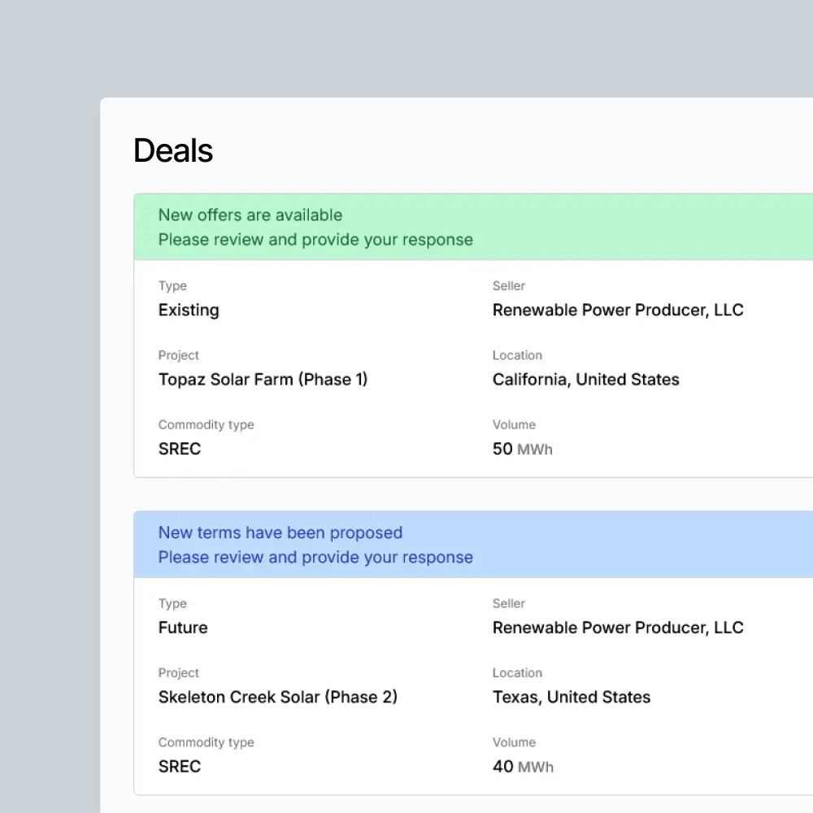Click the Future deal type value
Image resolution: width=813 pixels, height=813 pixels.
tap(183, 628)
